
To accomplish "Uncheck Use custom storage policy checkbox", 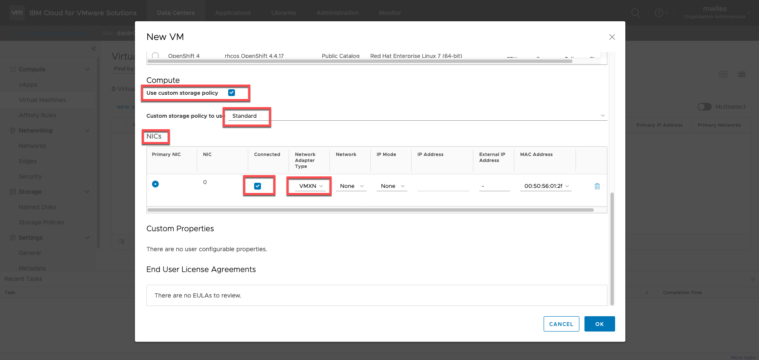I will (x=232, y=93).
